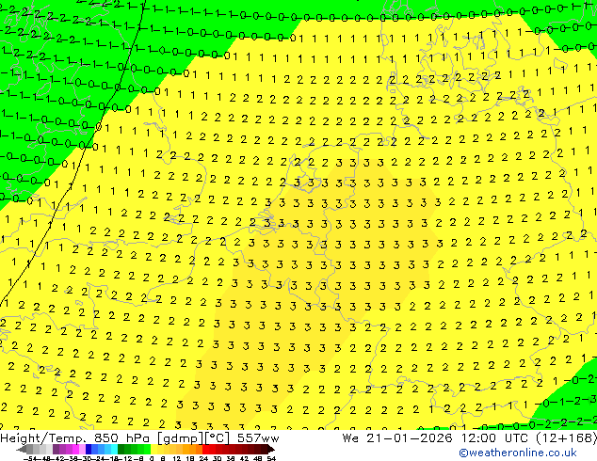Select the Height/Temp. 850 hPa title text
Viewport: 597px width, 461px height.
click(x=75, y=438)
